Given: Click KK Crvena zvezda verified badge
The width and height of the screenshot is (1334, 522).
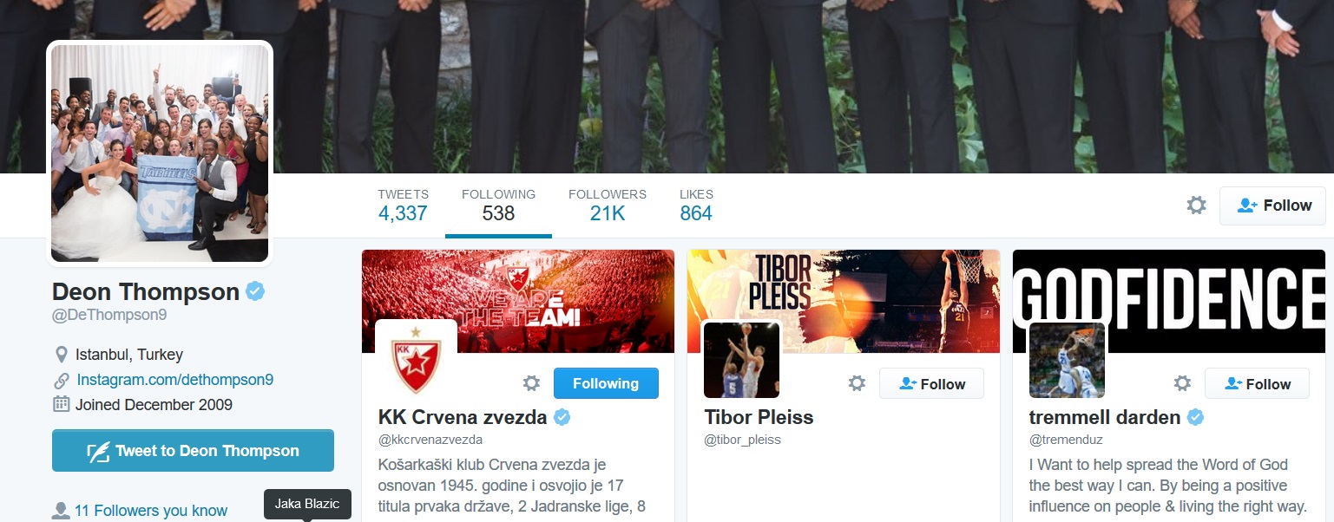Looking at the screenshot, I should point(562,417).
